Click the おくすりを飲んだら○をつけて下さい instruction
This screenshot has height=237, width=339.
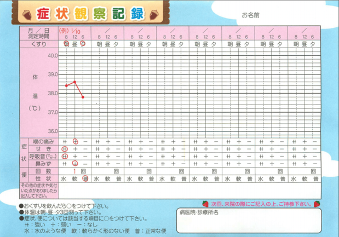pos(64,206)
